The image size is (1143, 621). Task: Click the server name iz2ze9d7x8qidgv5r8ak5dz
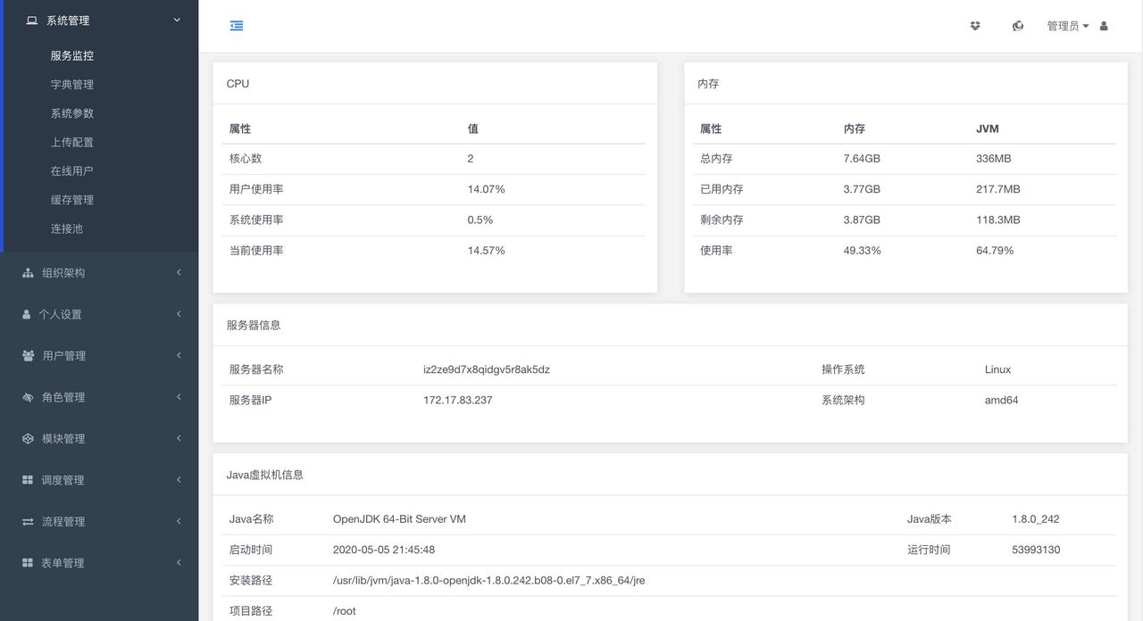click(487, 369)
